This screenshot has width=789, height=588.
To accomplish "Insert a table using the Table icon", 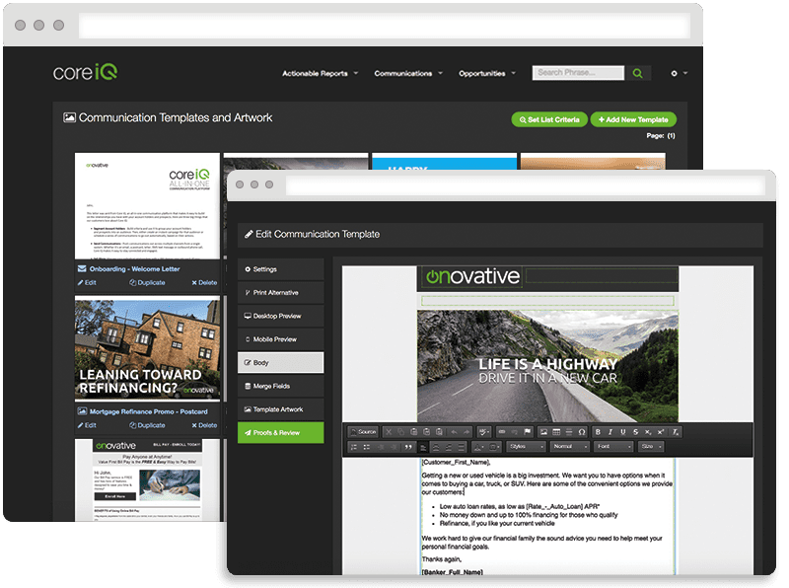I will 556,432.
